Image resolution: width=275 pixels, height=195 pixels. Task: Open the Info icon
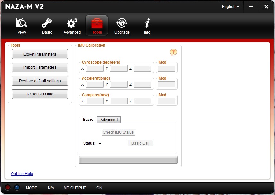(147, 23)
